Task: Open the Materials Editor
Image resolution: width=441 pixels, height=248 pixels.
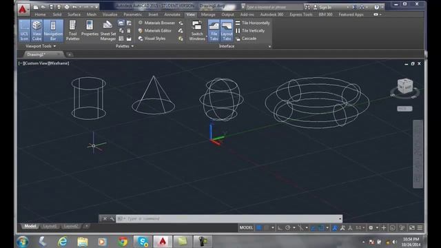Action: click(154, 30)
